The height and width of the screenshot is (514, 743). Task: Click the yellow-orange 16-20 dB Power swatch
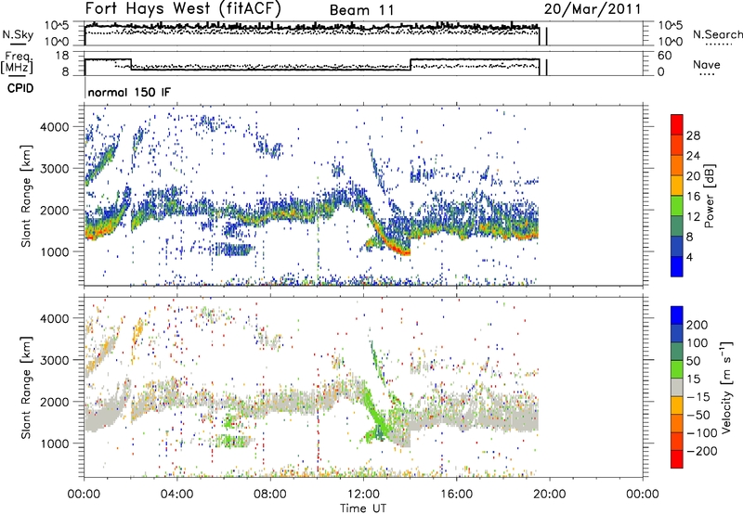click(x=677, y=186)
